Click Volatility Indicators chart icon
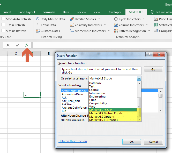Viewport: 172px width, 153px height. [x=72, y=25]
